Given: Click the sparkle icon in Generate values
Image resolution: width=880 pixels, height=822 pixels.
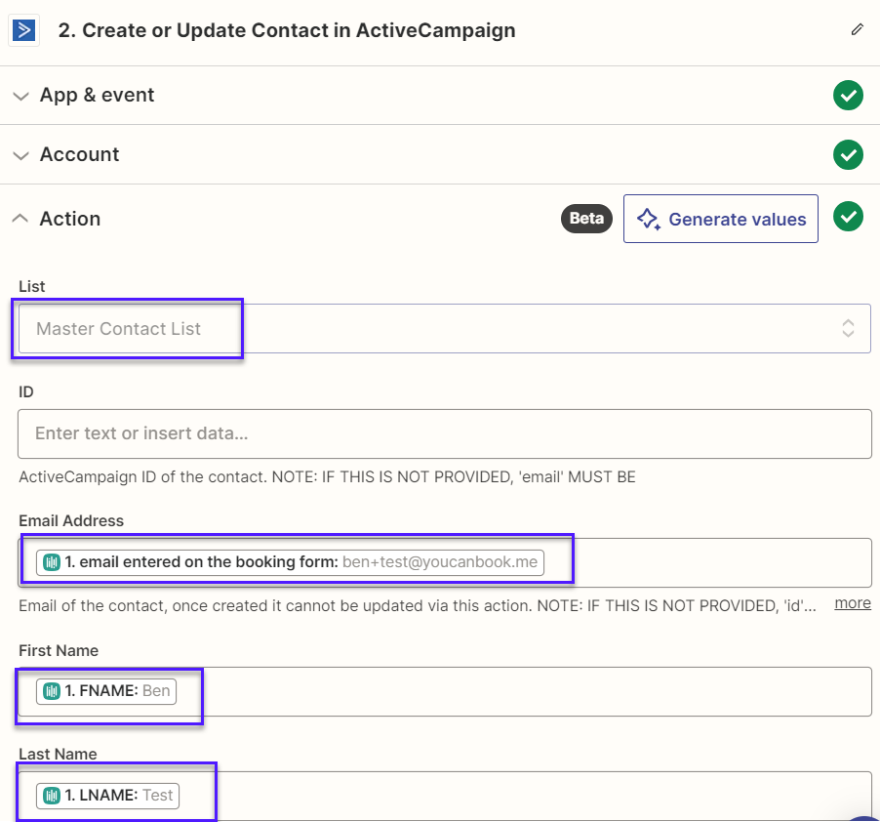Looking at the screenshot, I should (648, 219).
